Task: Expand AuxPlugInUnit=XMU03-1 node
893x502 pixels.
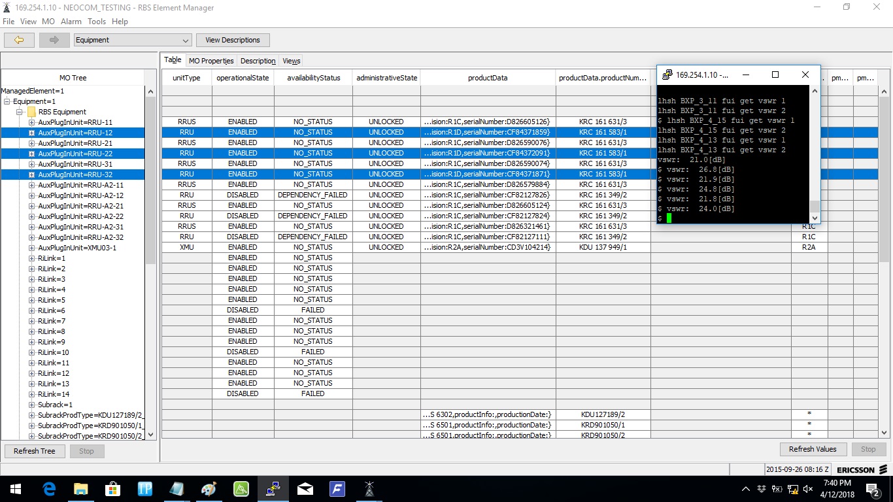Action: pos(31,248)
